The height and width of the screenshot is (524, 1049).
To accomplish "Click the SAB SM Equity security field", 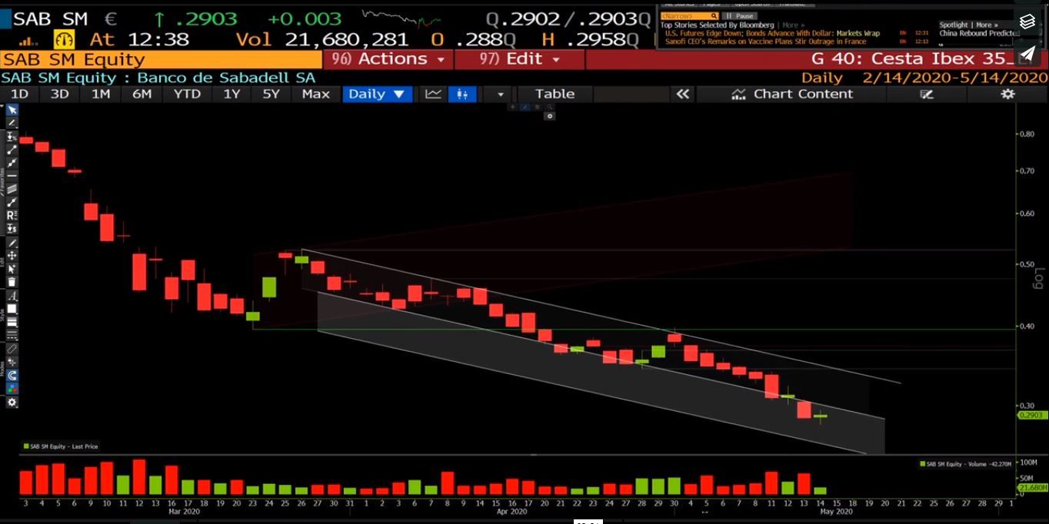I will pyautogui.click(x=161, y=59).
